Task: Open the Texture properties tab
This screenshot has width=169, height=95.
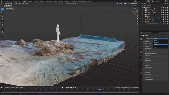Action: click(141, 73)
